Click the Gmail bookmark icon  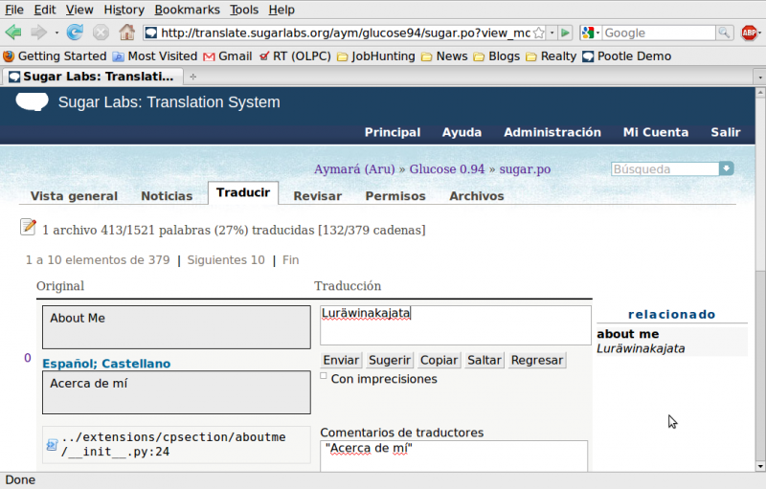[x=209, y=56]
